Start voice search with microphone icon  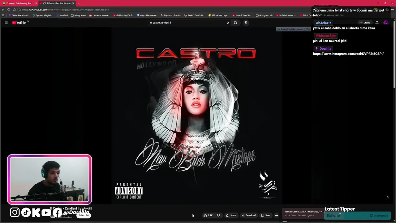(x=246, y=23)
